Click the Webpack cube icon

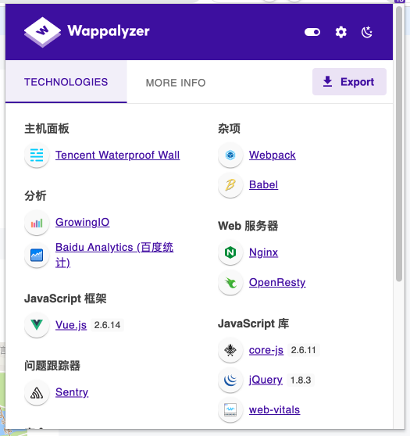(230, 155)
